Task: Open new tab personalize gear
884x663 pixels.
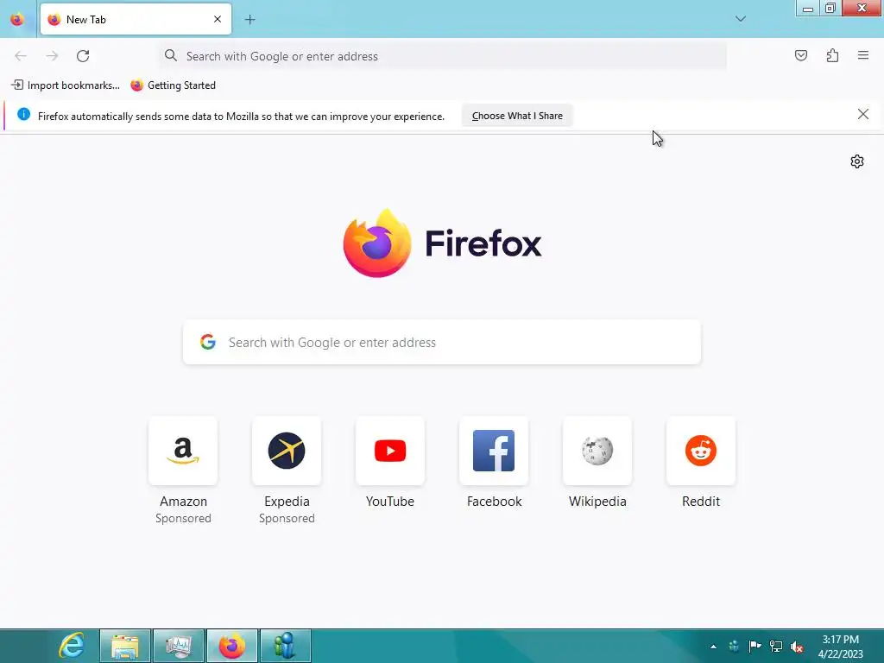Action: tap(857, 161)
